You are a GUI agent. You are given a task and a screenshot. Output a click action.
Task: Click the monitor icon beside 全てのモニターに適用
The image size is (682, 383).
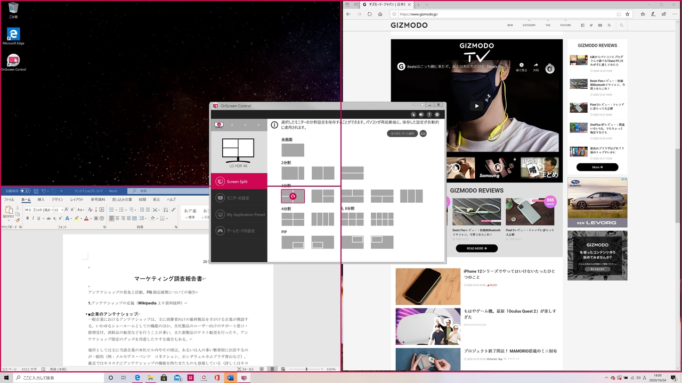423,134
